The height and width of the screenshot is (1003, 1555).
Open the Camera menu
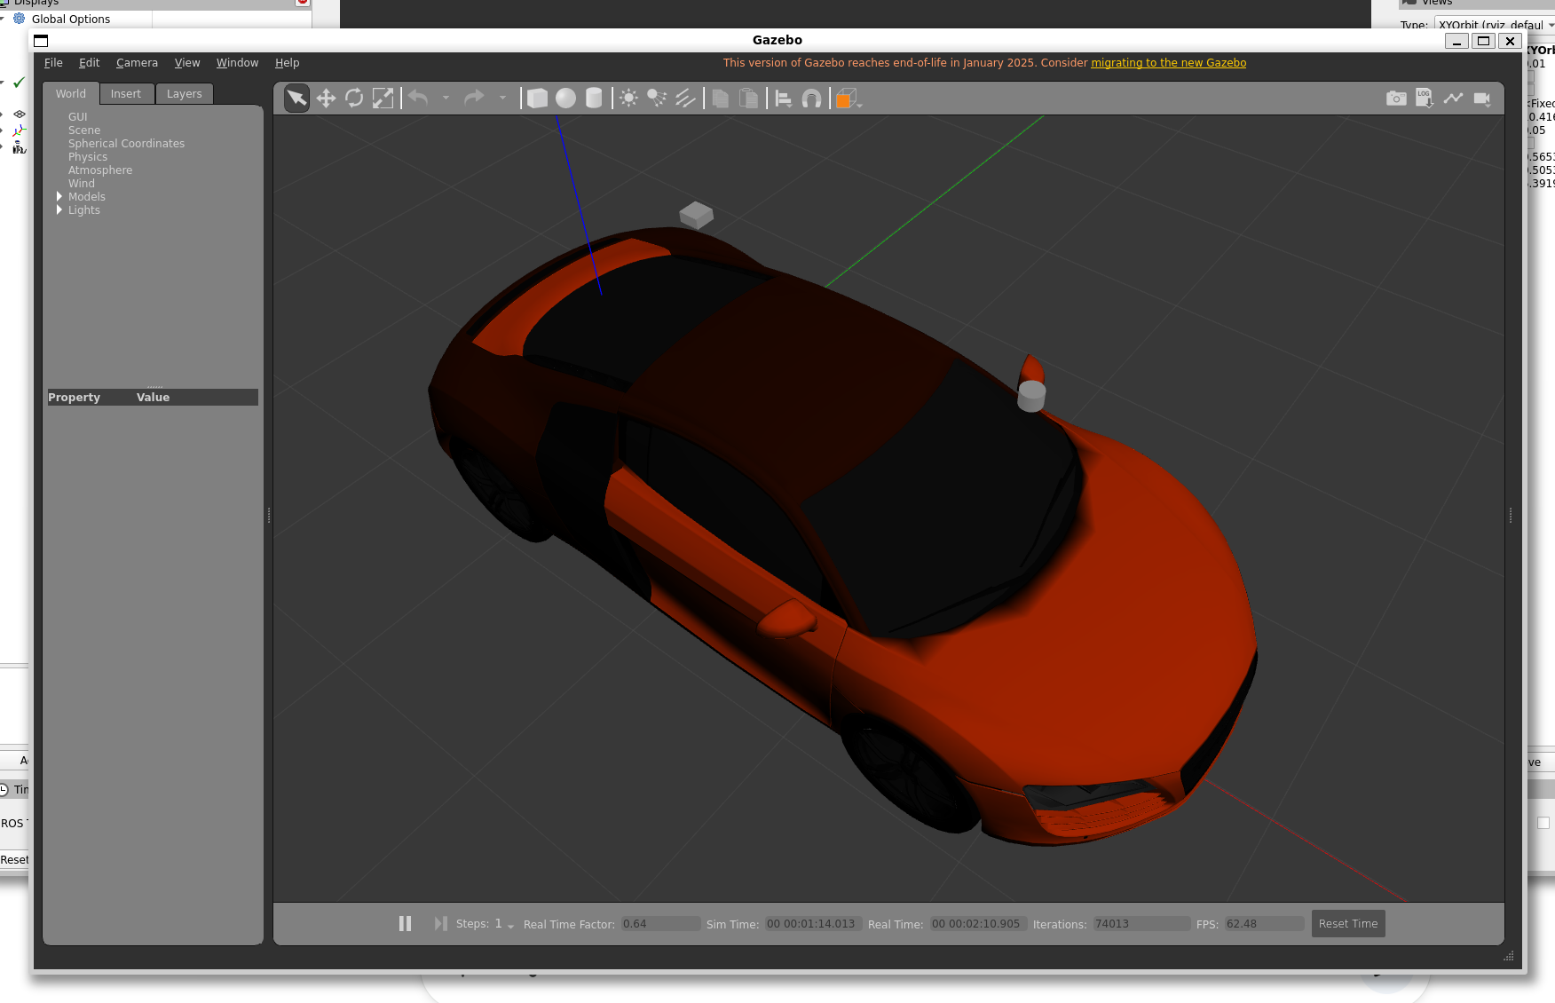coord(137,63)
